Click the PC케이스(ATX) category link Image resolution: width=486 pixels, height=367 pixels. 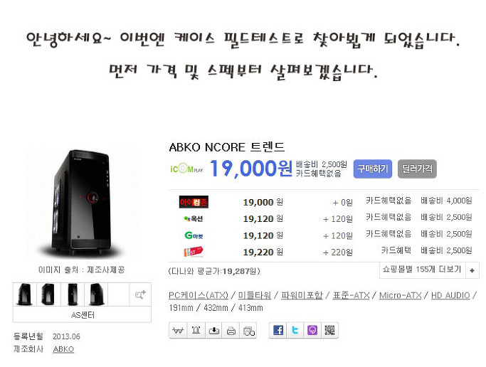click(x=199, y=295)
